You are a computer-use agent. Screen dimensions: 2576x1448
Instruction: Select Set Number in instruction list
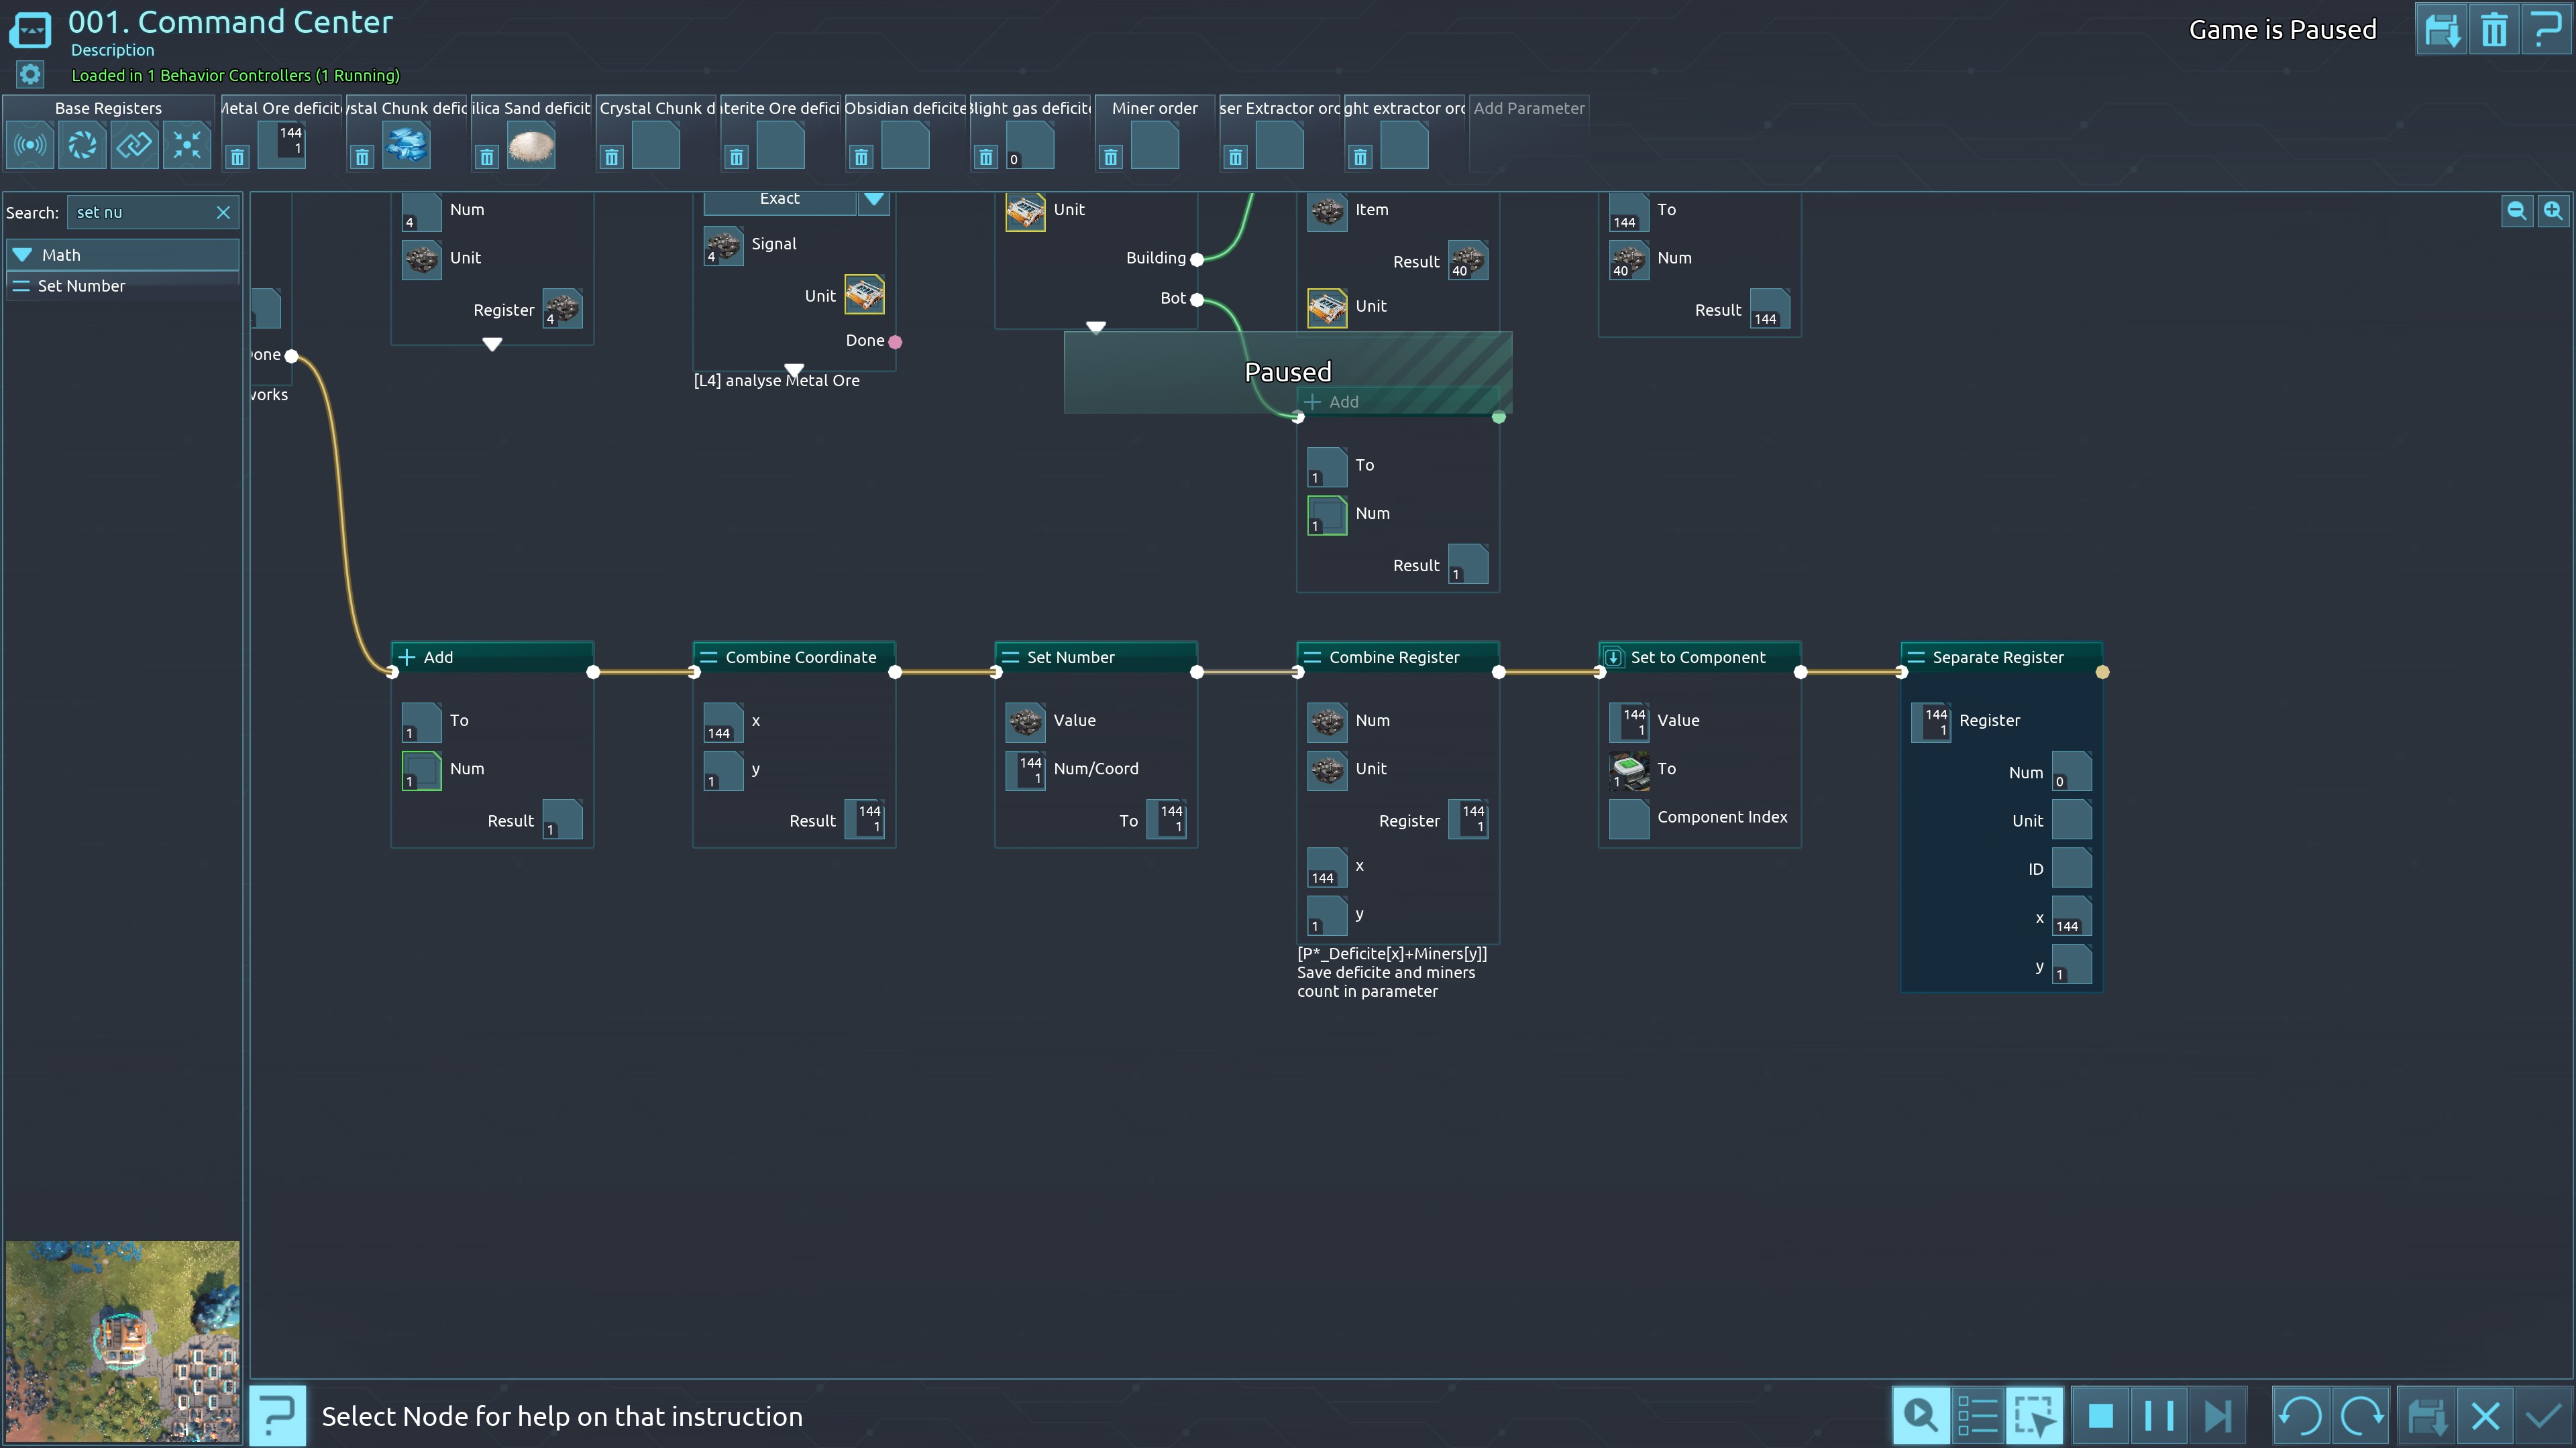(x=82, y=287)
